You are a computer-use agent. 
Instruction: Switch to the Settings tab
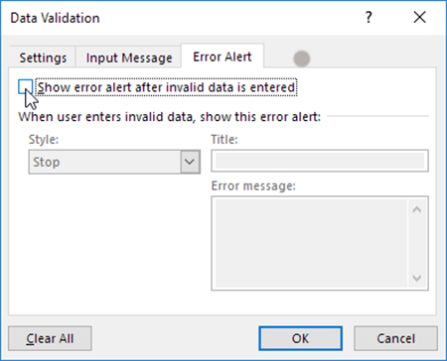point(43,58)
